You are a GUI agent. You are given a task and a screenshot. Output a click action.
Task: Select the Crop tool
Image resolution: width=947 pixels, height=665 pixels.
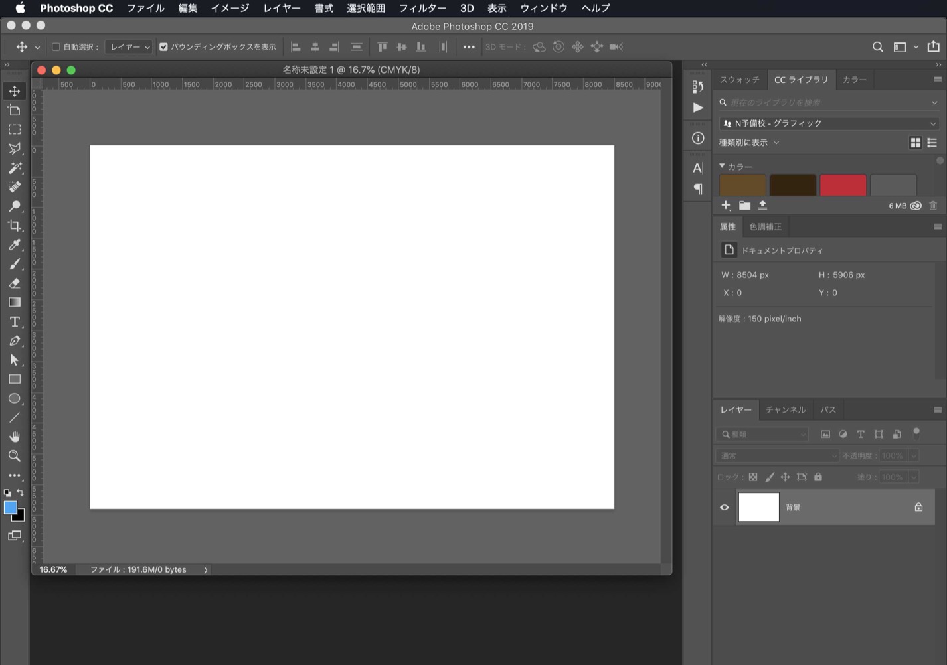tap(15, 226)
